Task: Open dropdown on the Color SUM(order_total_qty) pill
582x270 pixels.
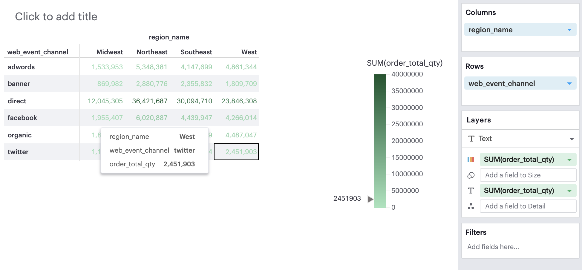Action: (x=570, y=159)
